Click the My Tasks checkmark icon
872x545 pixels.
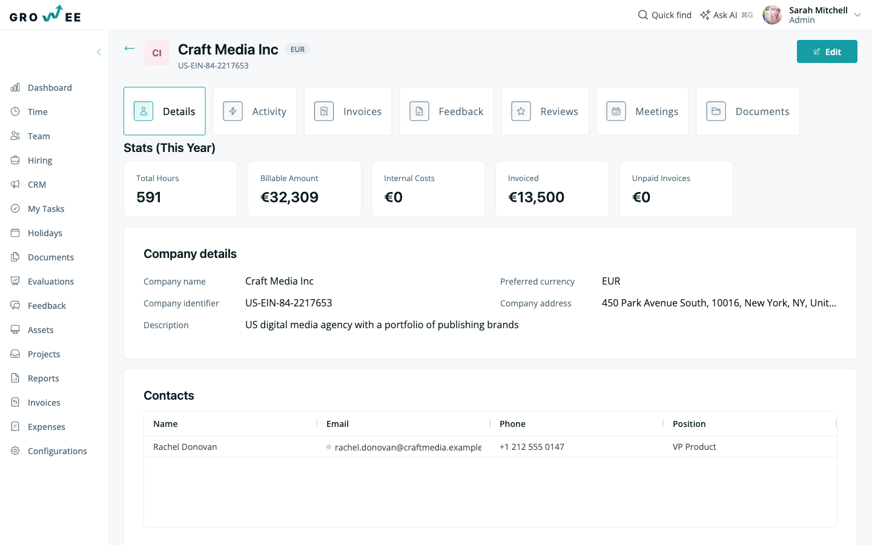pyautogui.click(x=15, y=208)
